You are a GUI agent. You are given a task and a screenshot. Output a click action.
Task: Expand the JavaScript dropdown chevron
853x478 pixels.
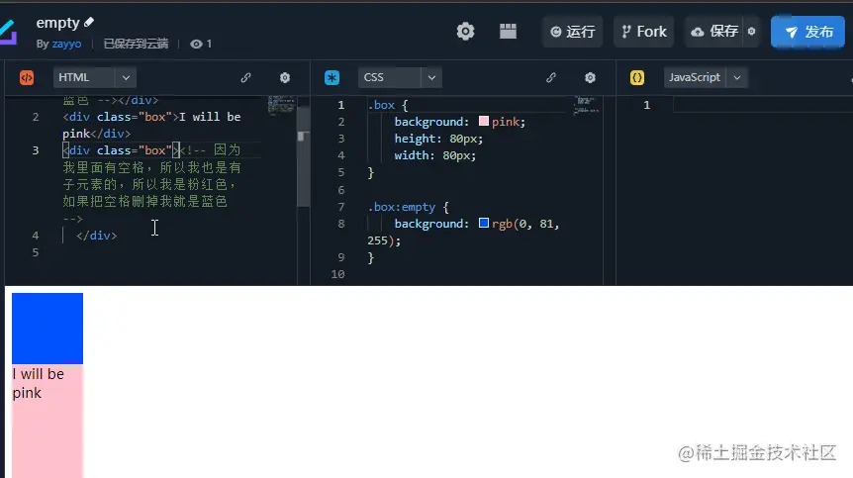pyautogui.click(x=737, y=78)
